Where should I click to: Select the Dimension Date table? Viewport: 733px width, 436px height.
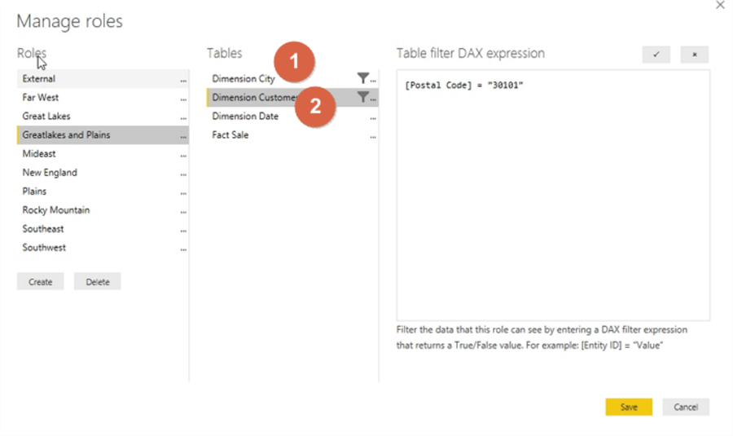point(245,116)
